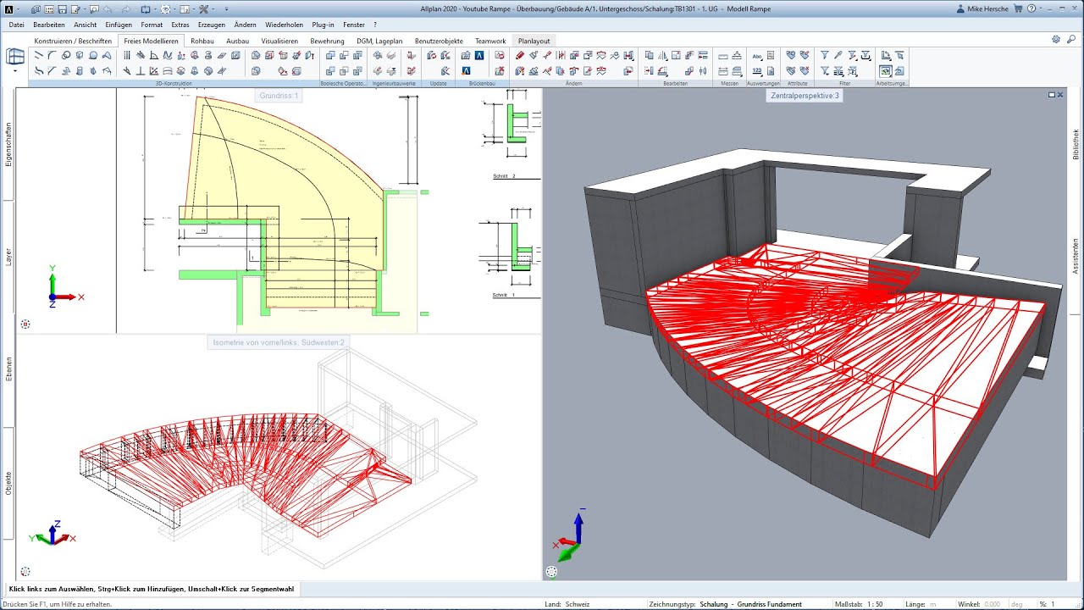
Task: Open the Datei menu
Action: click(x=16, y=25)
